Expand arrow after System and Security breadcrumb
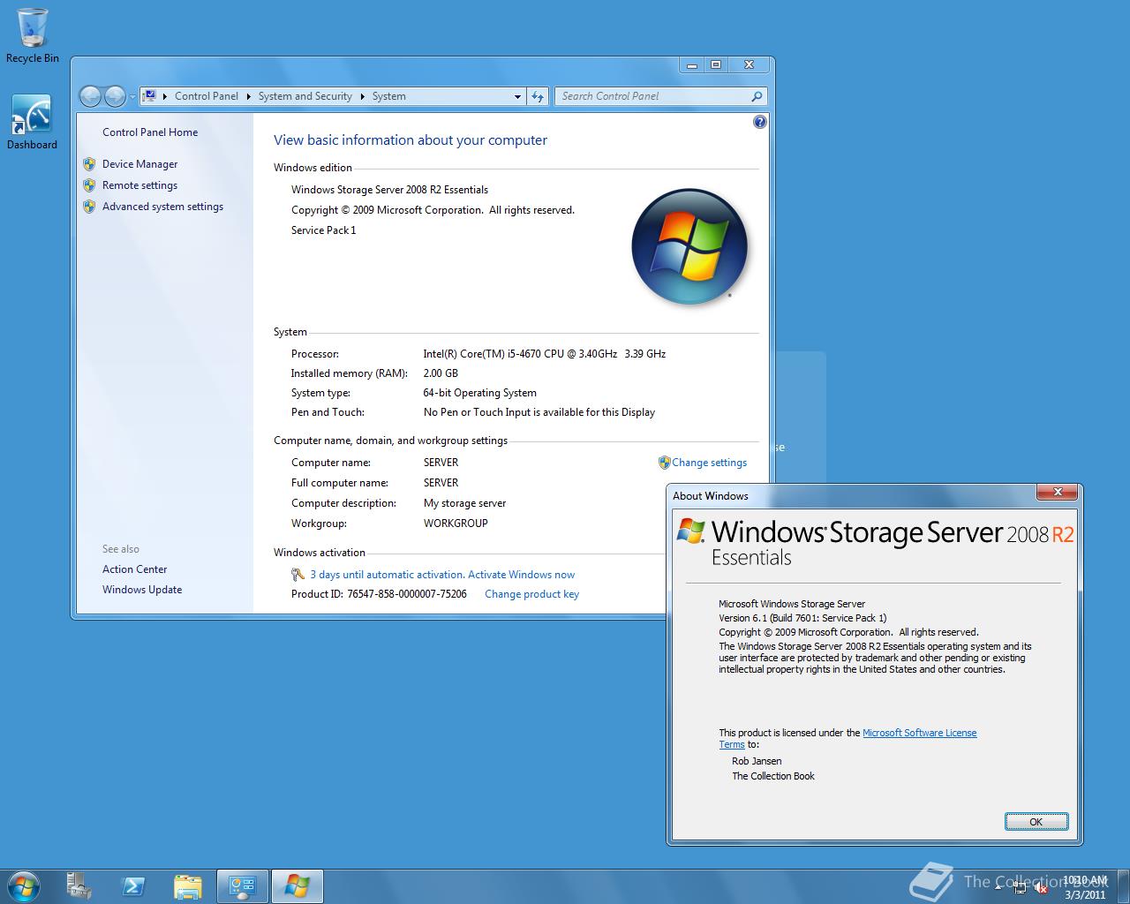The height and width of the screenshot is (904, 1130). 362,96
